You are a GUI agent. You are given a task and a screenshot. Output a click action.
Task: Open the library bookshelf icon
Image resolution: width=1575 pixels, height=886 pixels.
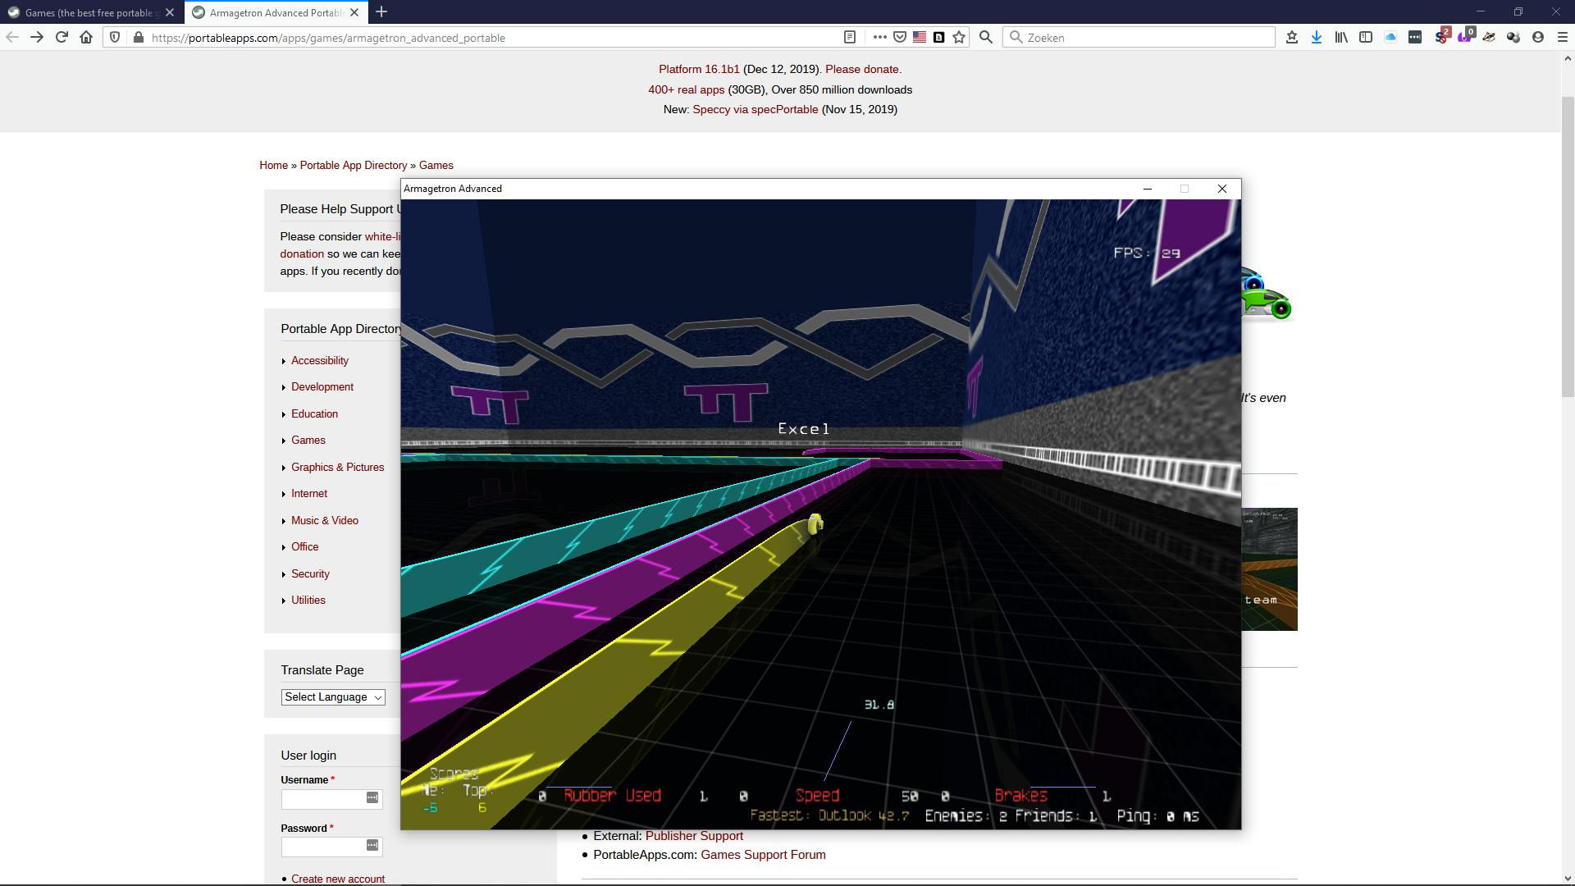[x=1341, y=37]
